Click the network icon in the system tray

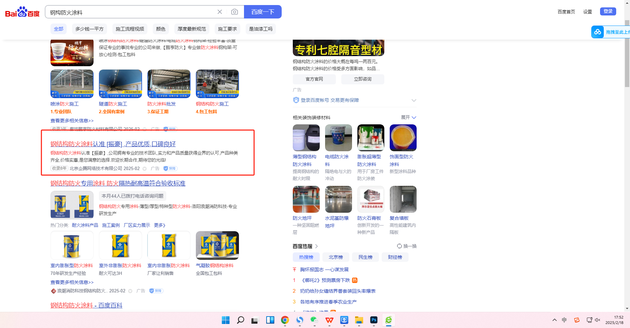pyautogui.click(x=589, y=320)
